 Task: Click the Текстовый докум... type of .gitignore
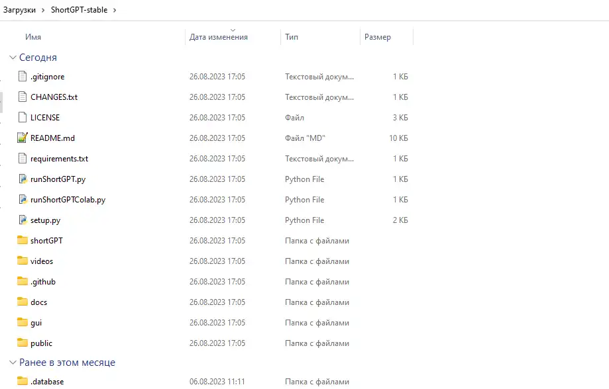point(319,77)
